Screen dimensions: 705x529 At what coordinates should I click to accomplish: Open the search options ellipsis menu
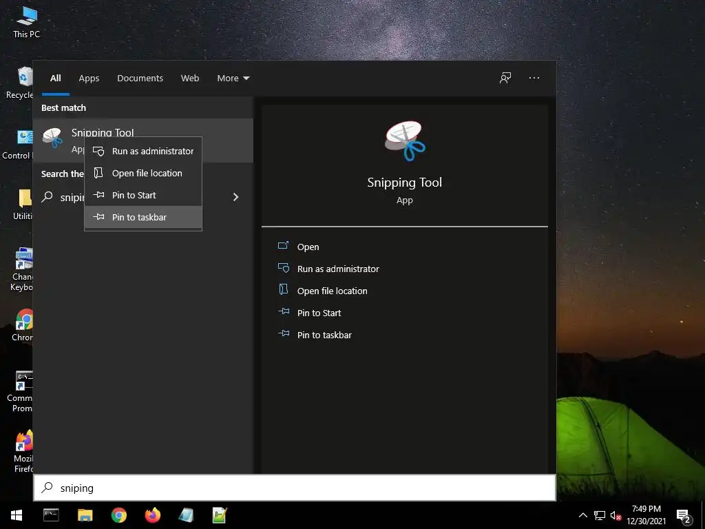534,79
